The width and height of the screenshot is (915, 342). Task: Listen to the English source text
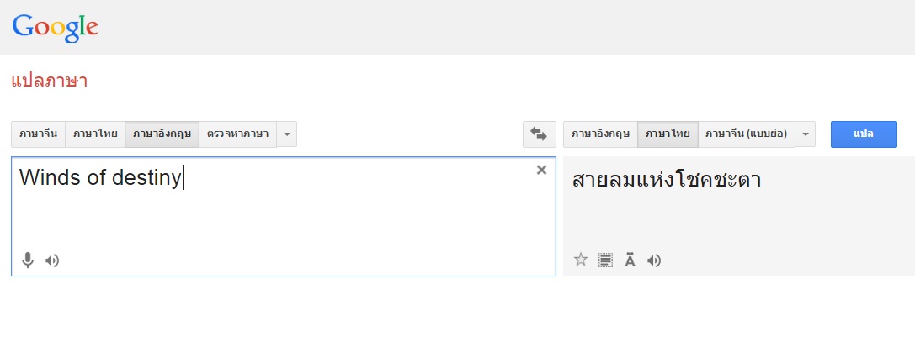point(52,260)
